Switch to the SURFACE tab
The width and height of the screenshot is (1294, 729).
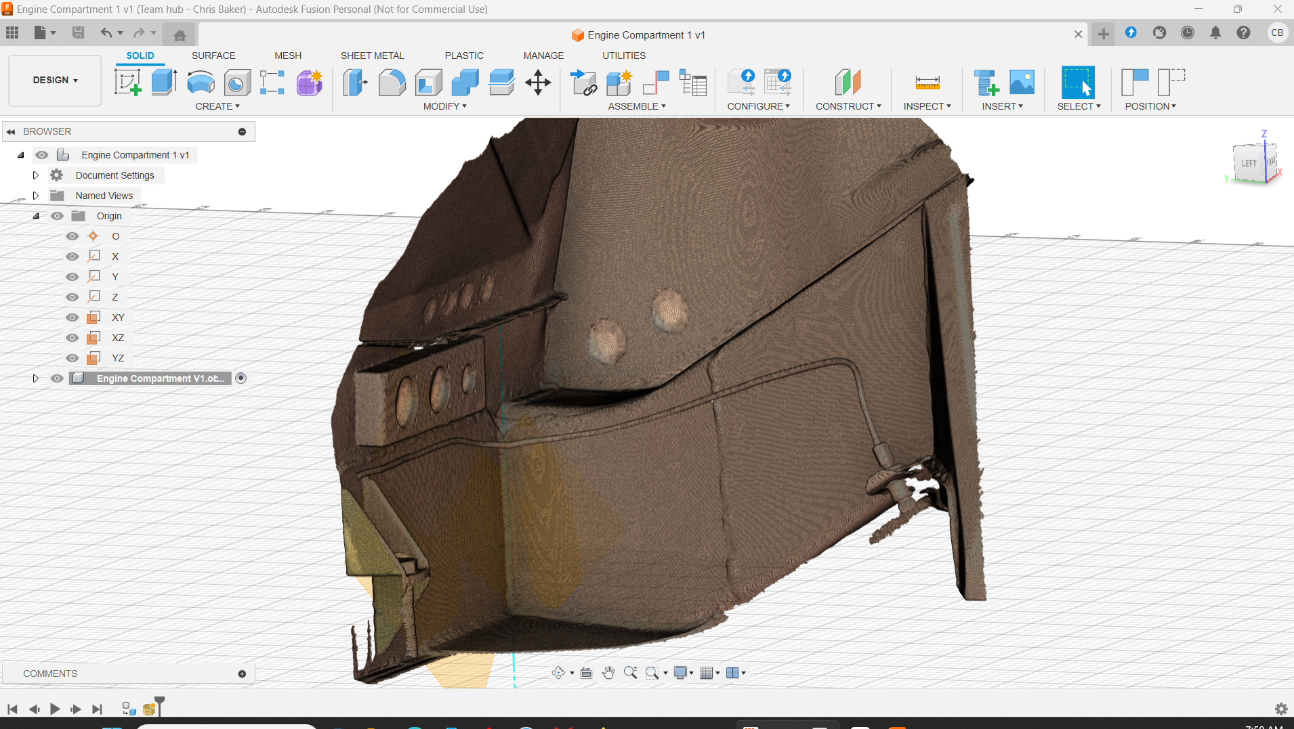pyautogui.click(x=213, y=56)
